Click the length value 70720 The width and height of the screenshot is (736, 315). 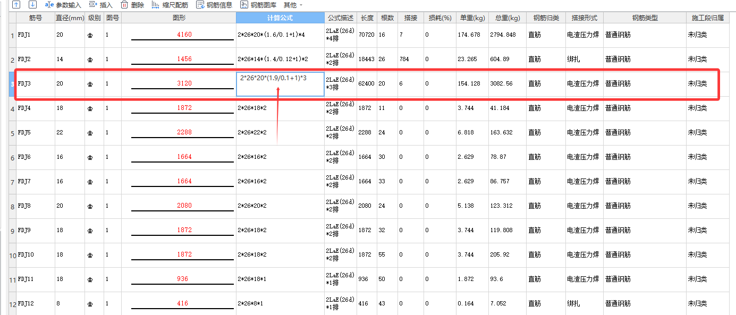(366, 35)
